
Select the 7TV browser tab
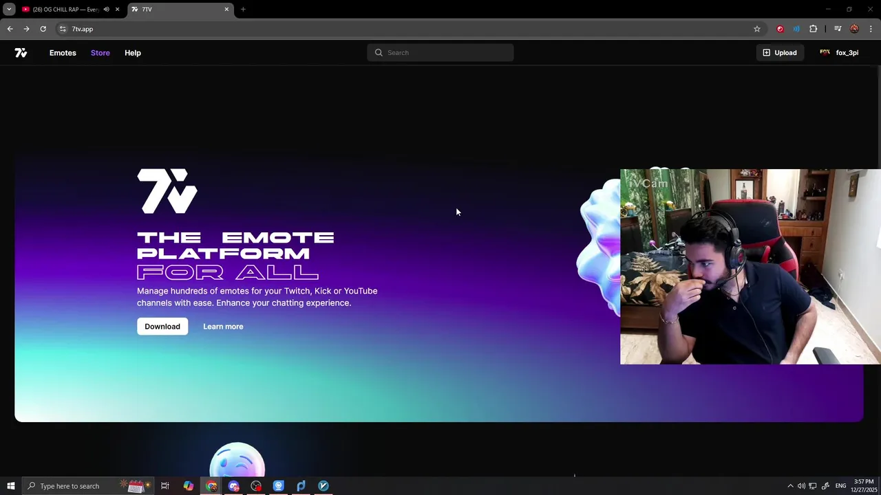tap(180, 10)
